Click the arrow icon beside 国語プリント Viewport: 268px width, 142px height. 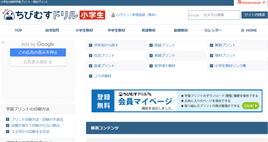click(151, 45)
